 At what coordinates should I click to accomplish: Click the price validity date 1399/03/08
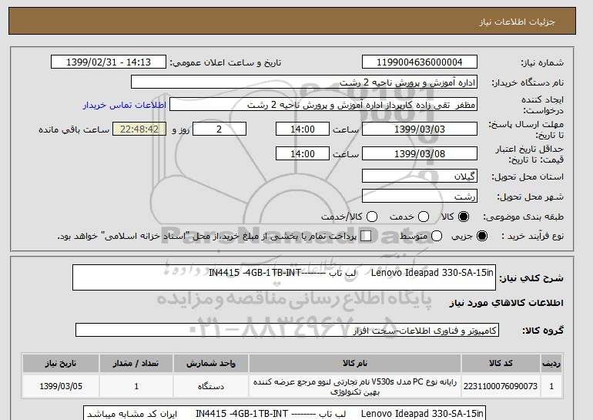[420, 153]
